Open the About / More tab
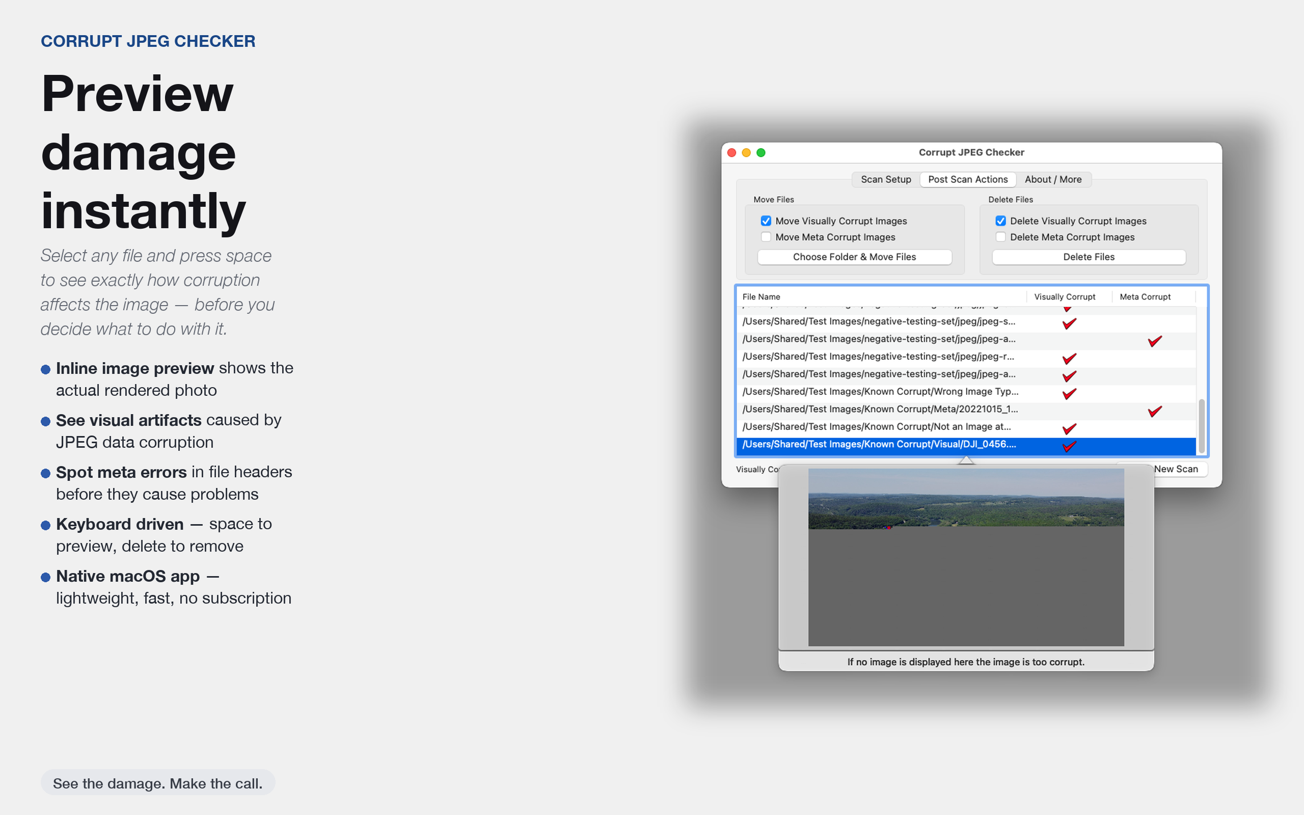 [x=1052, y=179]
